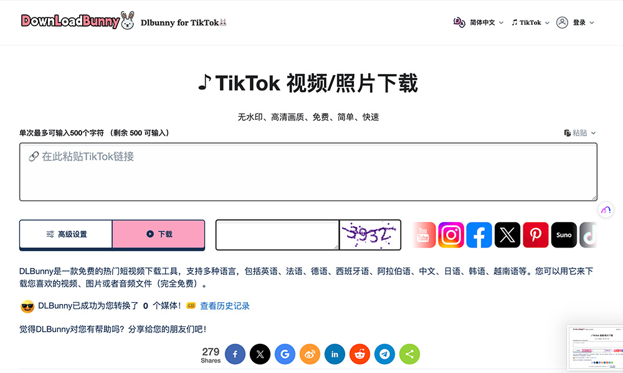Image resolution: width=623 pixels, height=373 pixels.
Task: Share on Weibo via orange button
Action: 310,354
